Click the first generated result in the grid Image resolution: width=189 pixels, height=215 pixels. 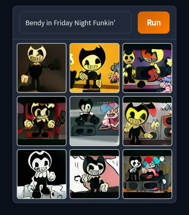(x=41, y=68)
